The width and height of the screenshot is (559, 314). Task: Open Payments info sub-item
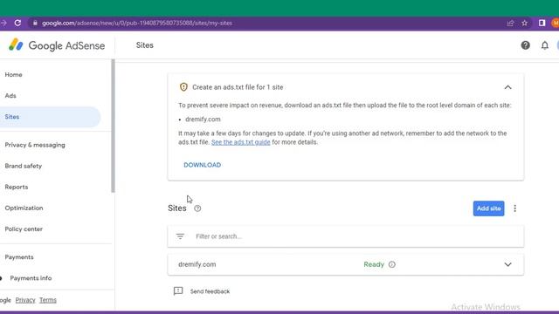pyautogui.click(x=31, y=278)
